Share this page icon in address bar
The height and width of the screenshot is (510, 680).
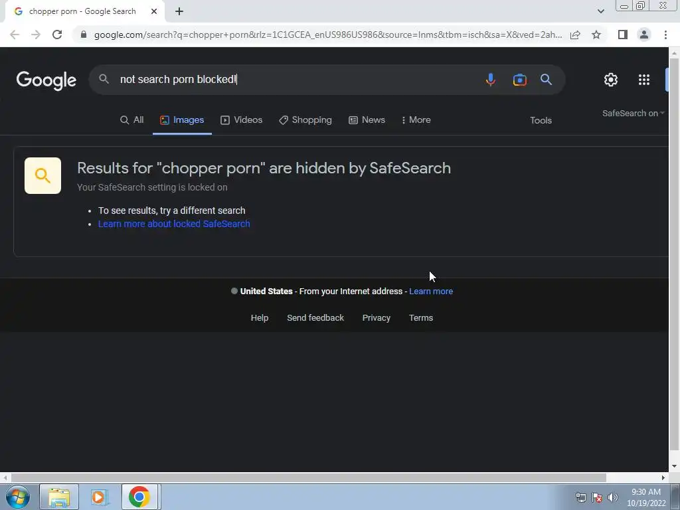point(575,35)
